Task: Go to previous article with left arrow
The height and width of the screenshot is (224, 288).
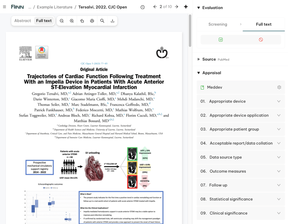Action: [x=155, y=7]
